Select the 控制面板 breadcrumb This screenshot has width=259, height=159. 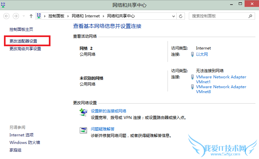(x=56, y=16)
